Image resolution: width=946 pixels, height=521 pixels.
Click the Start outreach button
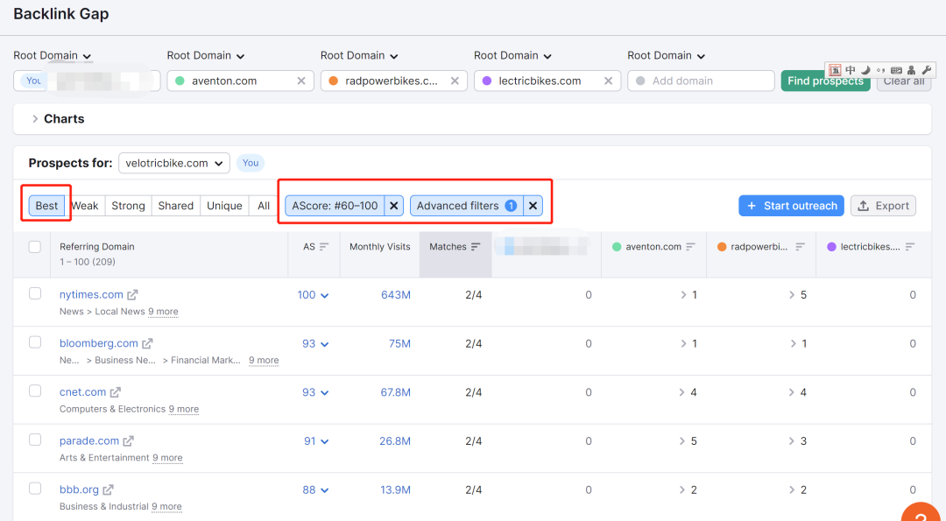[792, 206]
